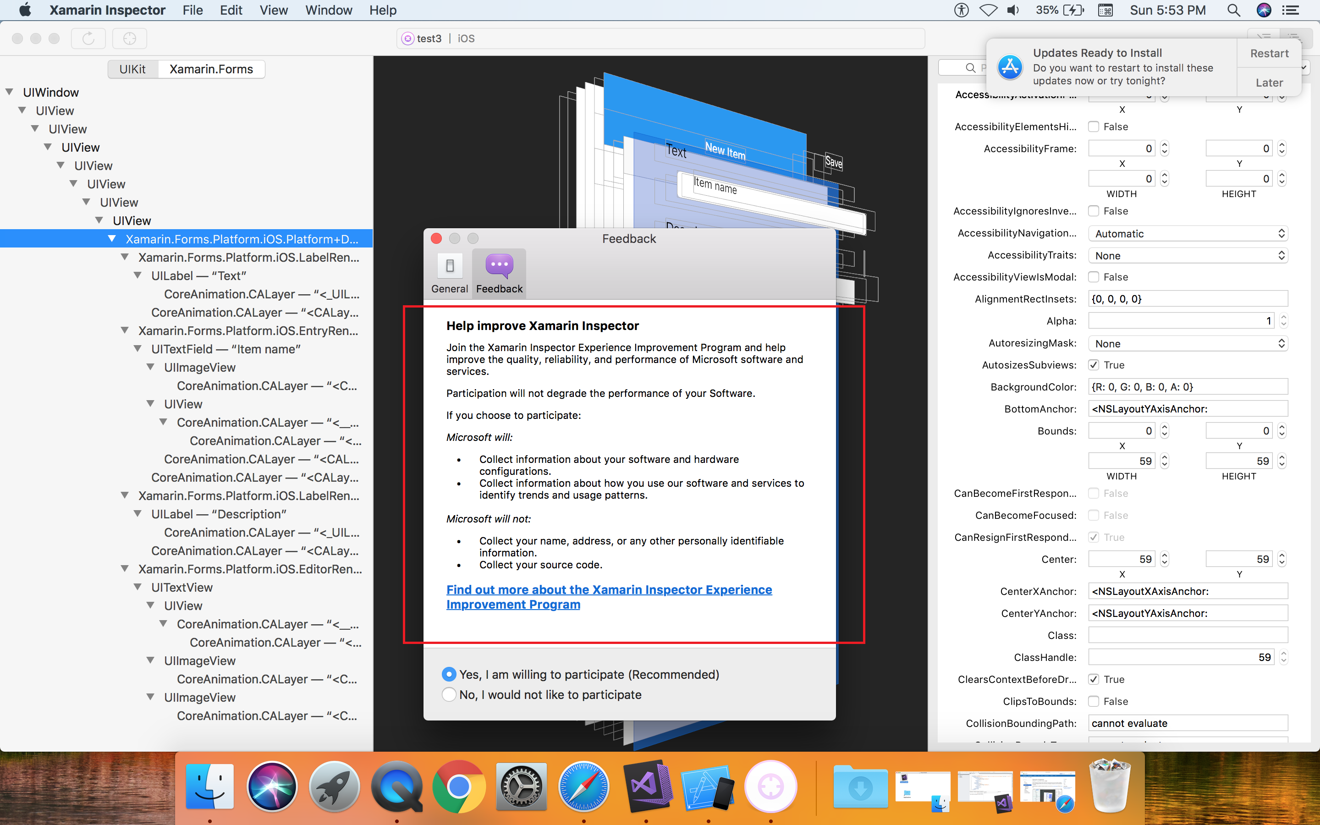Toggle CanBecomeFocused checkbox
The height and width of the screenshot is (825, 1320).
(1093, 515)
